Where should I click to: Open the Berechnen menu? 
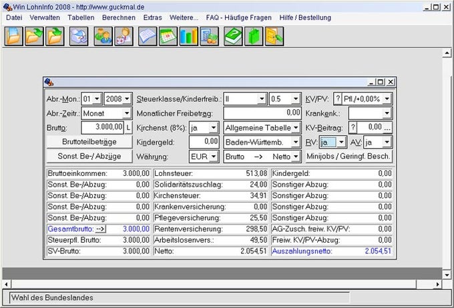119,17
